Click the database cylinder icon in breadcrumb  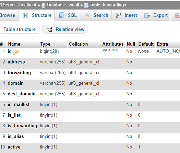pos(44,5)
